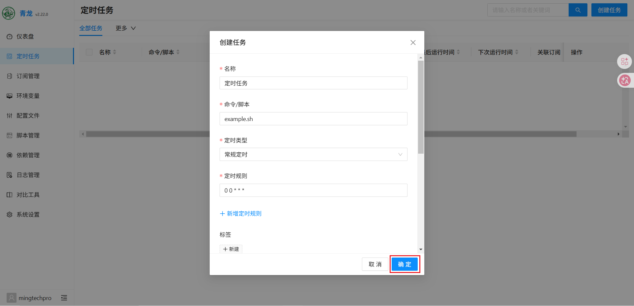Add a tag with the 新建 button
Screen dimensions: 634x306
(x=231, y=249)
